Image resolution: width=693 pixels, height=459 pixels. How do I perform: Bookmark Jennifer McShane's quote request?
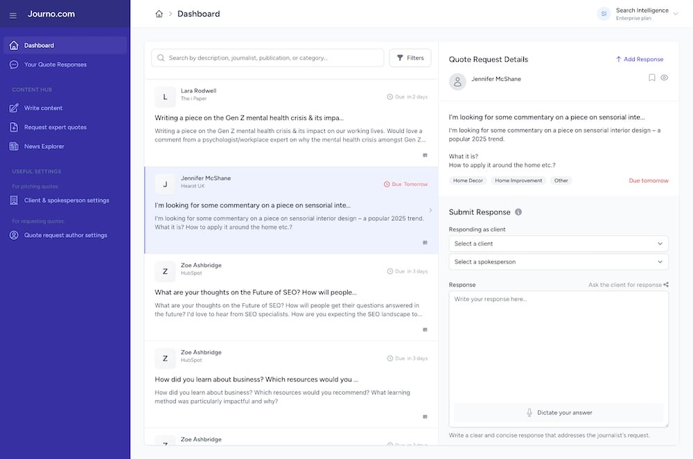click(x=651, y=78)
